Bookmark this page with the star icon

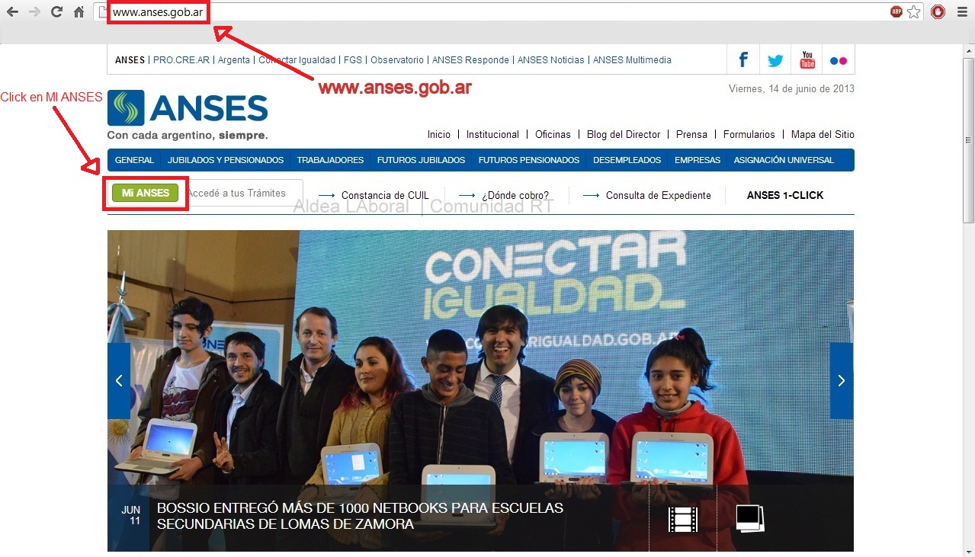pyautogui.click(x=914, y=12)
